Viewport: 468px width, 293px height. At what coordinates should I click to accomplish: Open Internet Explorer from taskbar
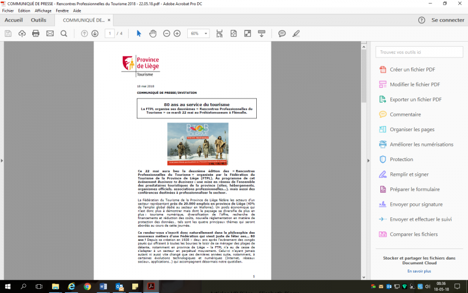(x=71, y=287)
